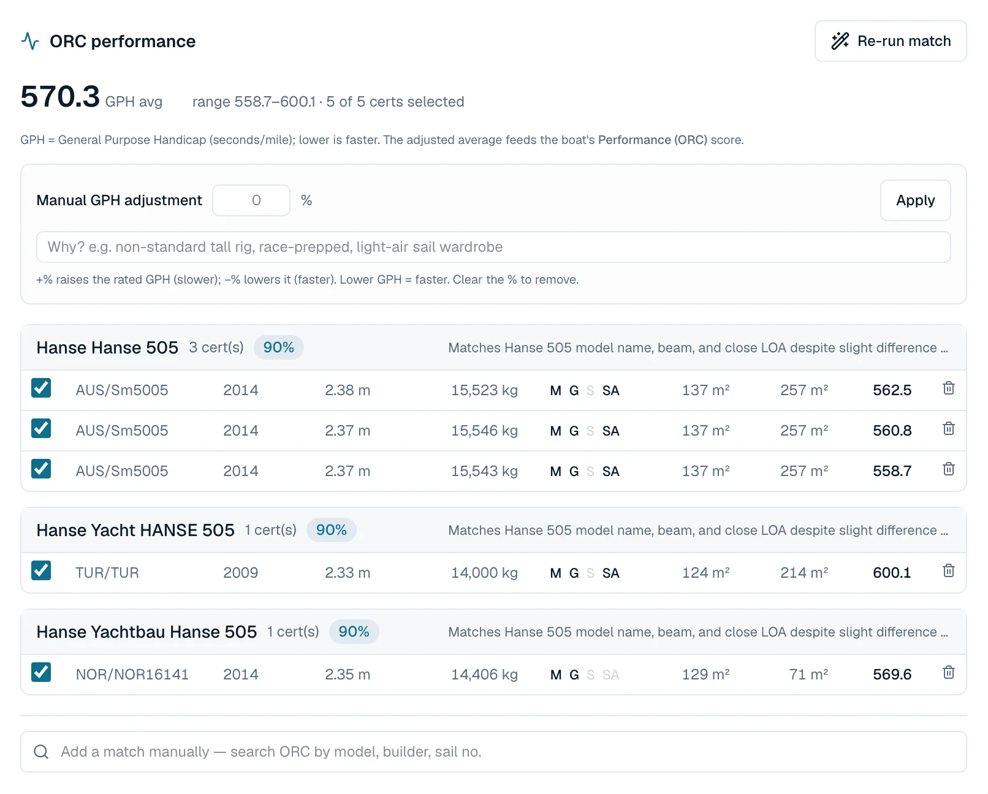The height and width of the screenshot is (794, 988).
Task: Delete the 562.5 GPH certificate row
Action: 948,388
